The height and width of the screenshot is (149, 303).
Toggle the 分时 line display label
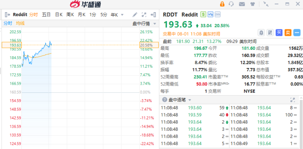tap(8, 23)
